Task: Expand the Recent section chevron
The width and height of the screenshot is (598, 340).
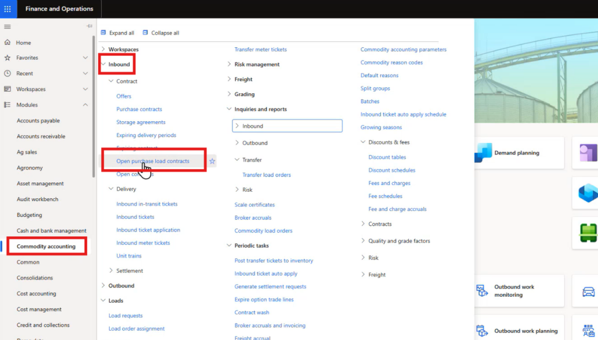Action: coord(85,73)
